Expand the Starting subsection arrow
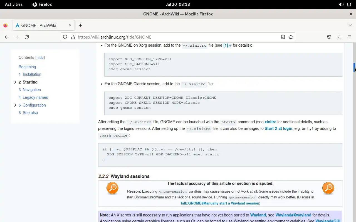Image resolution: width=356 pixels, height=222 pixels. pos(15,82)
